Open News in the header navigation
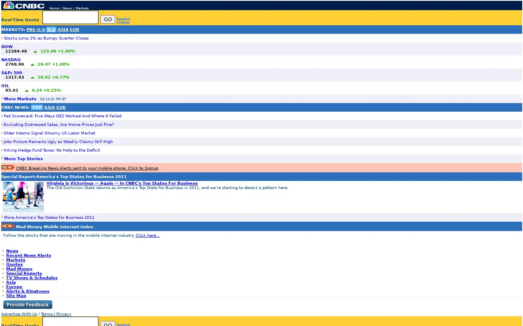 pyautogui.click(x=67, y=8)
